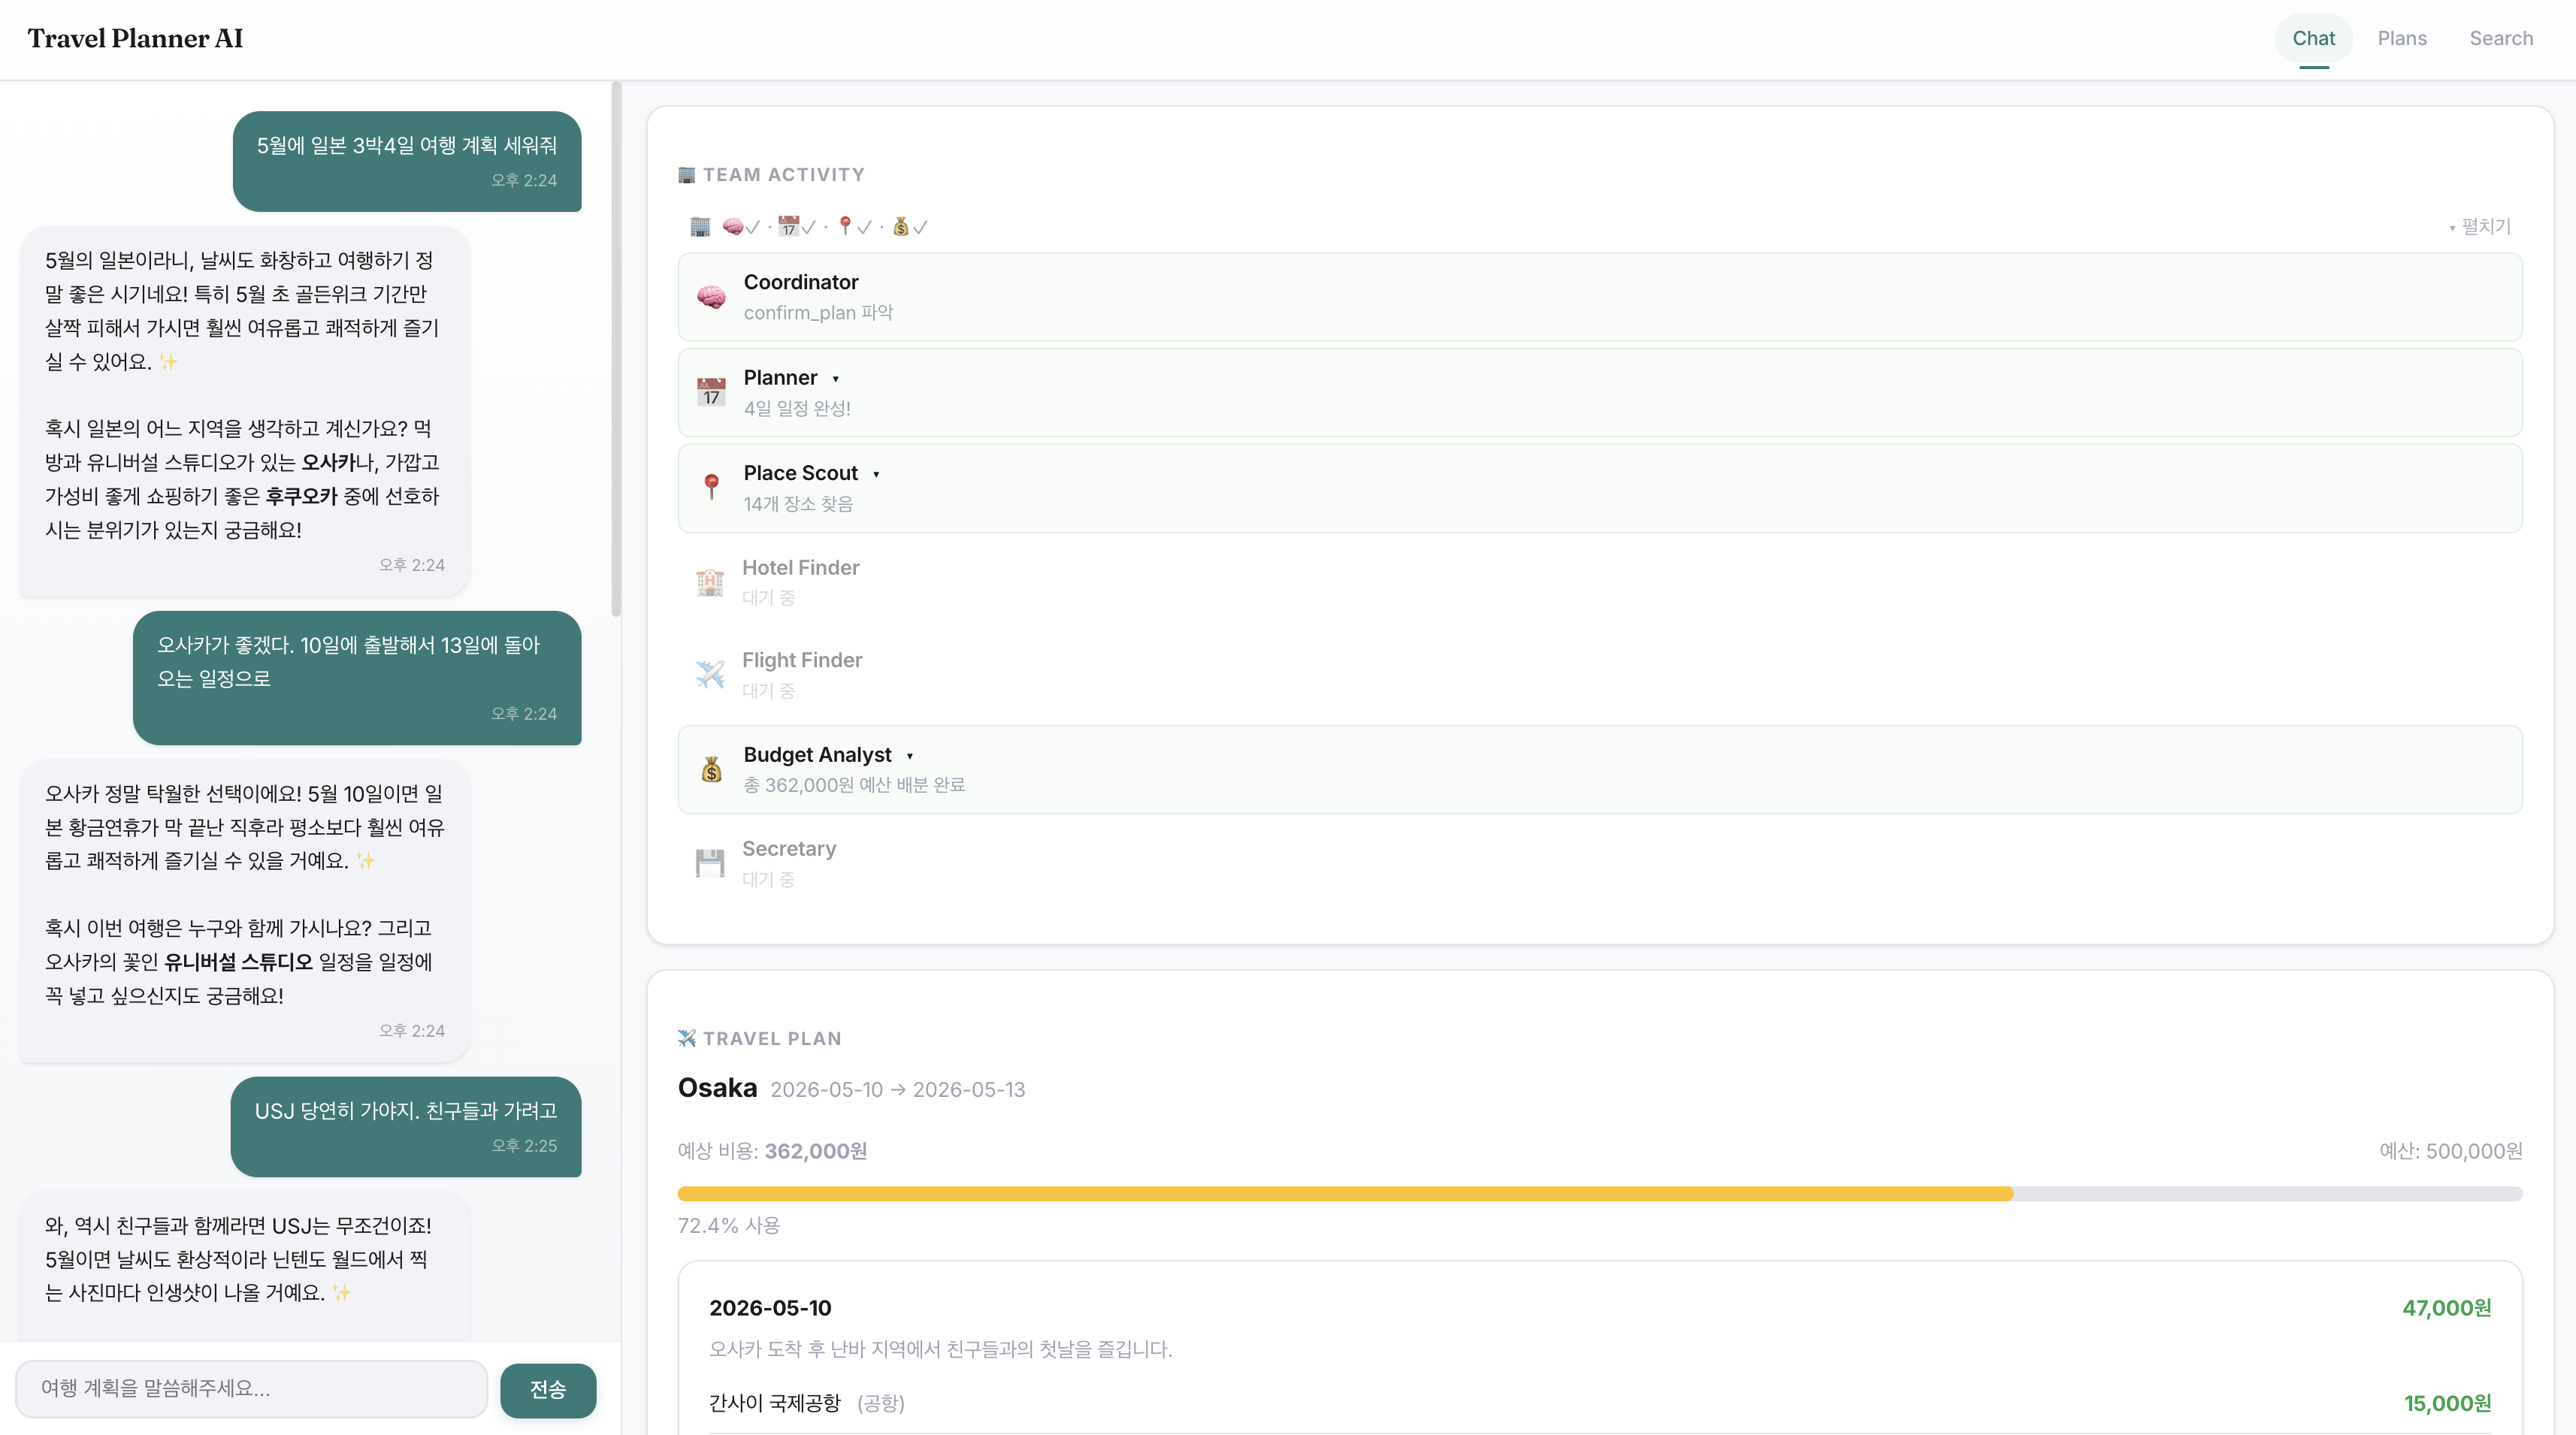Viewport: 2576px width, 1435px height.
Task: Click the Osaka destination title
Action: coord(717,1088)
